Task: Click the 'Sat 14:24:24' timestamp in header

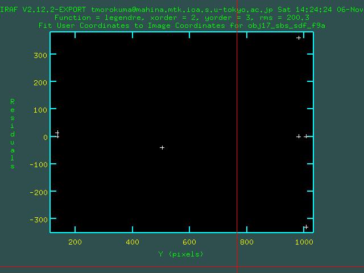Action: pos(305,10)
